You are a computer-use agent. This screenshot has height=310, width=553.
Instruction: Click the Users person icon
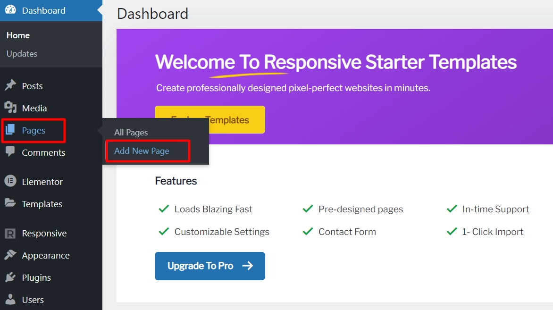(10, 299)
